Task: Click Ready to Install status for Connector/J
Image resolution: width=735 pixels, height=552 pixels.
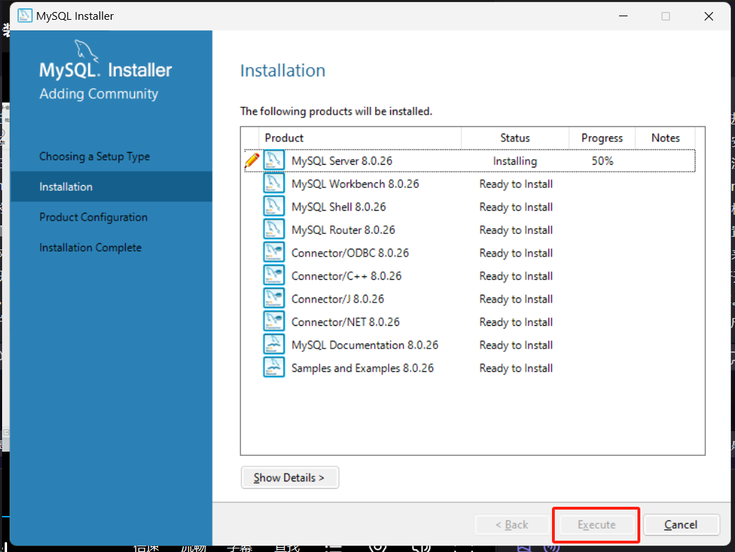Action: [516, 299]
